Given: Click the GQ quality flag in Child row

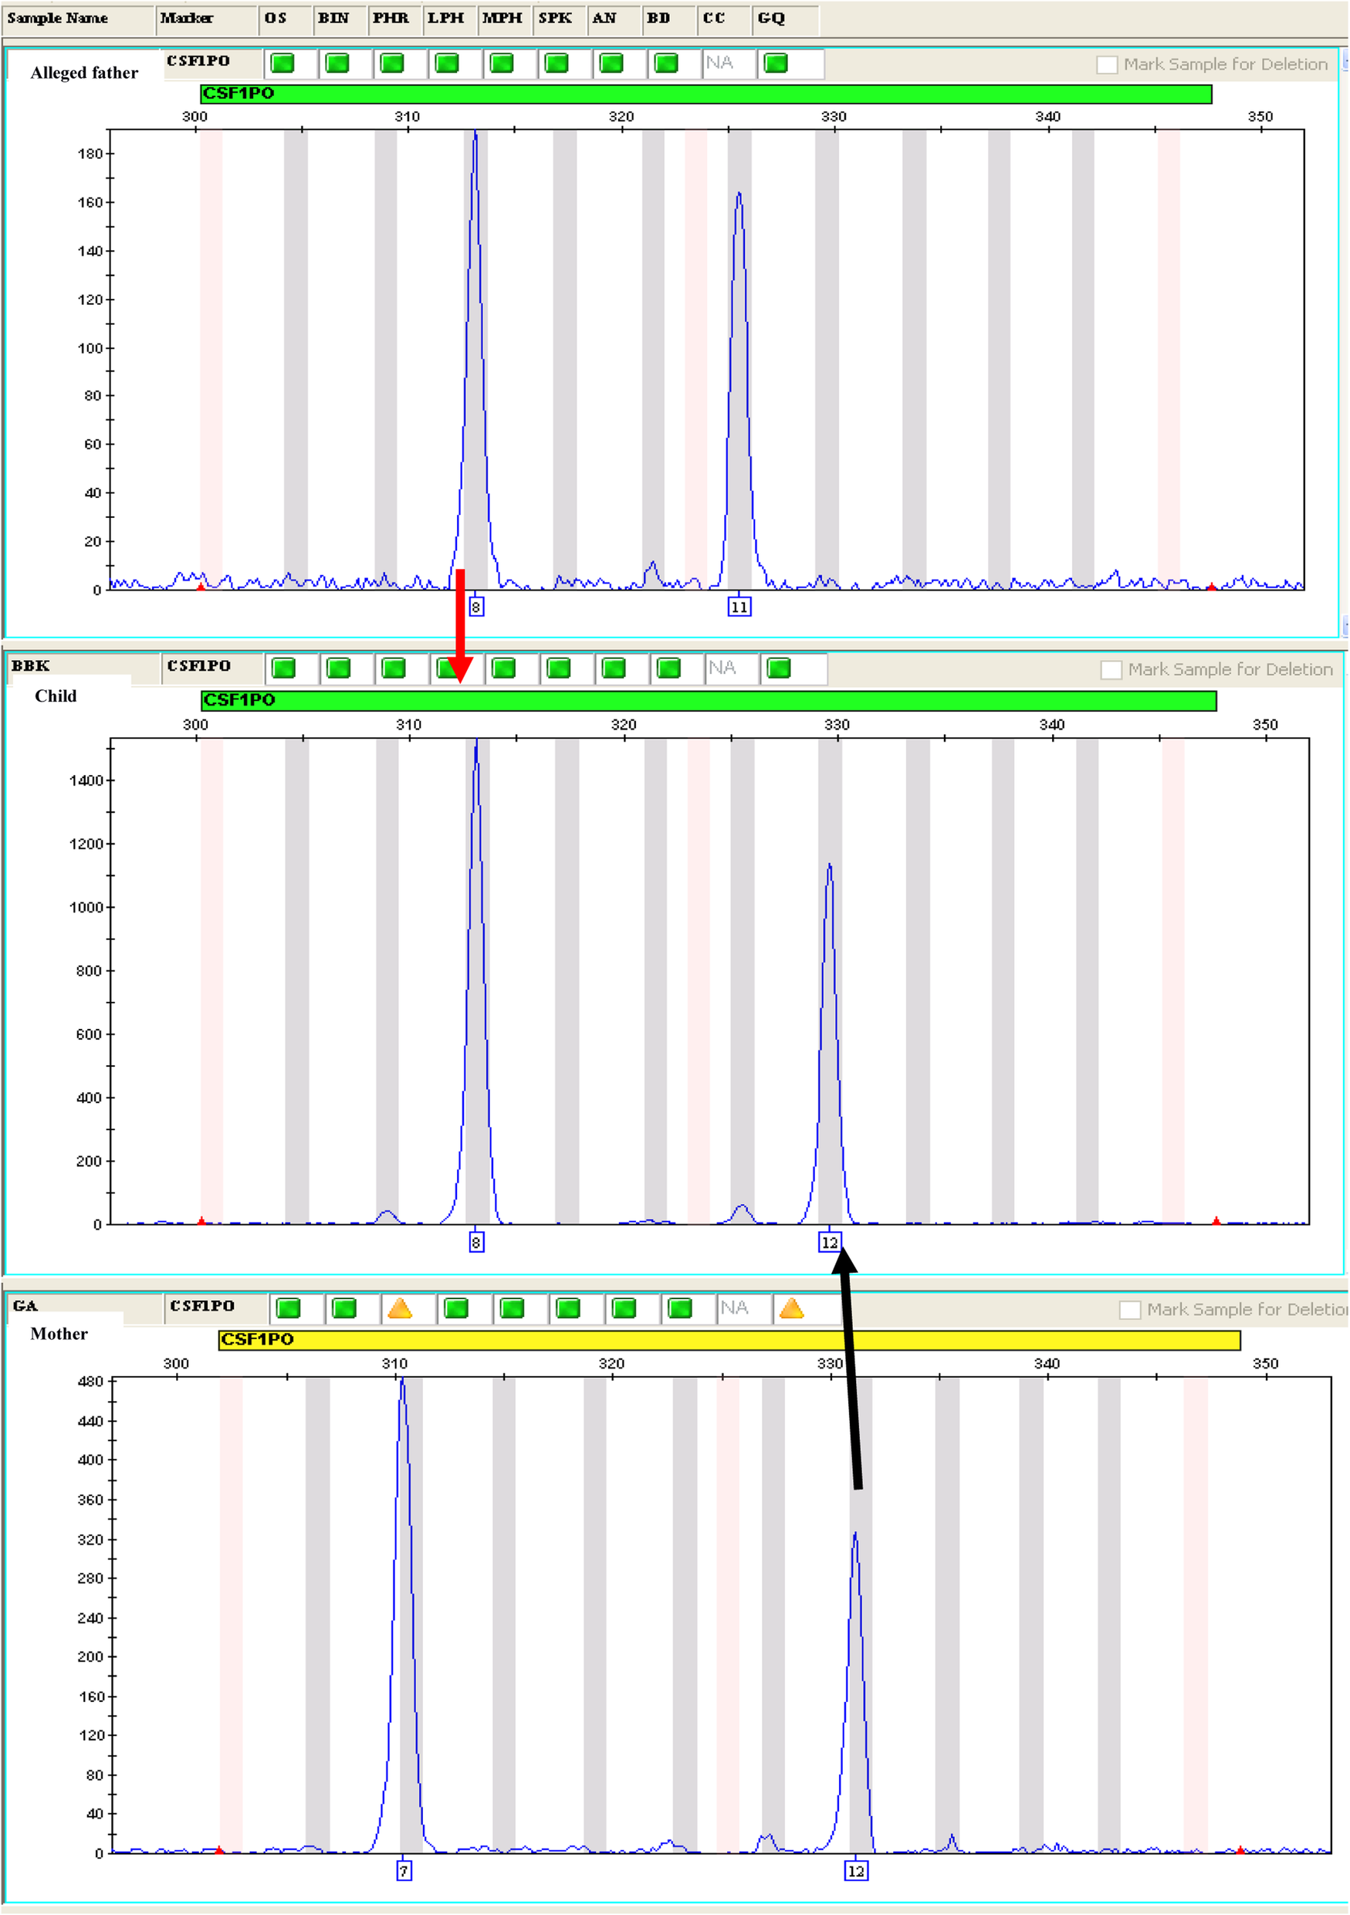Looking at the screenshot, I should click(x=779, y=668).
